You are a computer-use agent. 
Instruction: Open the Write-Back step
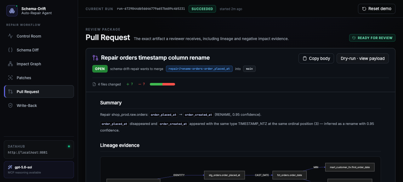pos(39,106)
